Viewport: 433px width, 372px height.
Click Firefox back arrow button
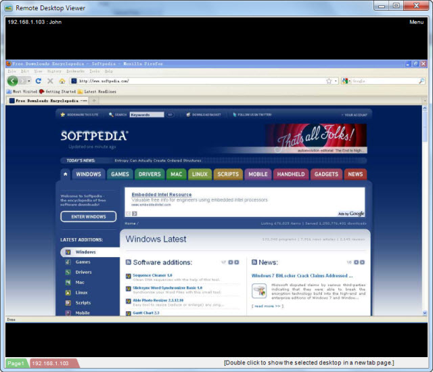12,81
